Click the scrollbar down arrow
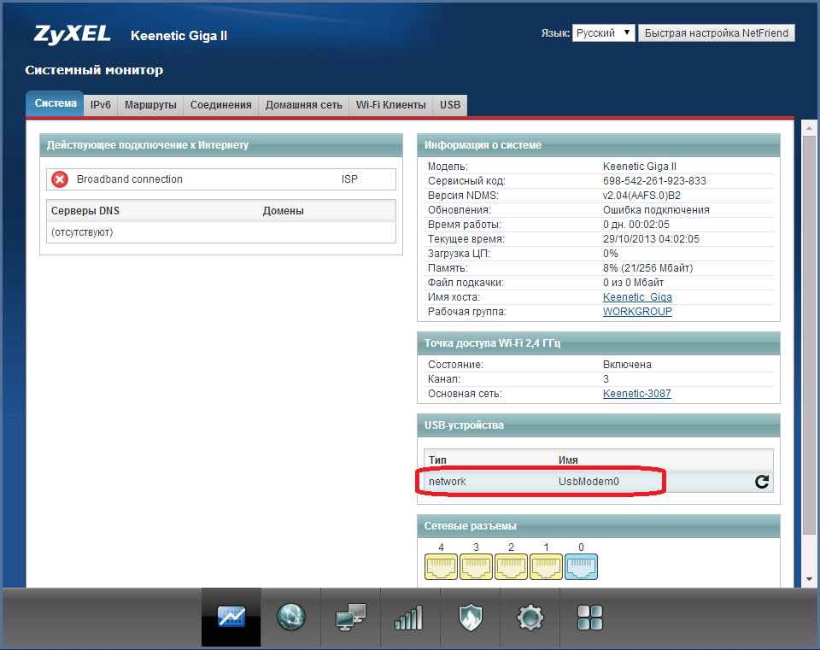The width and height of the screenshot is (820, 650). point(810,579)
